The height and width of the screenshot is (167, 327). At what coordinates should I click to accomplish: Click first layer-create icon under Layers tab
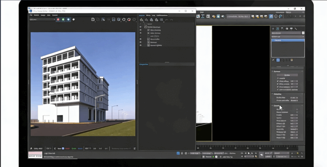(141, 20)
